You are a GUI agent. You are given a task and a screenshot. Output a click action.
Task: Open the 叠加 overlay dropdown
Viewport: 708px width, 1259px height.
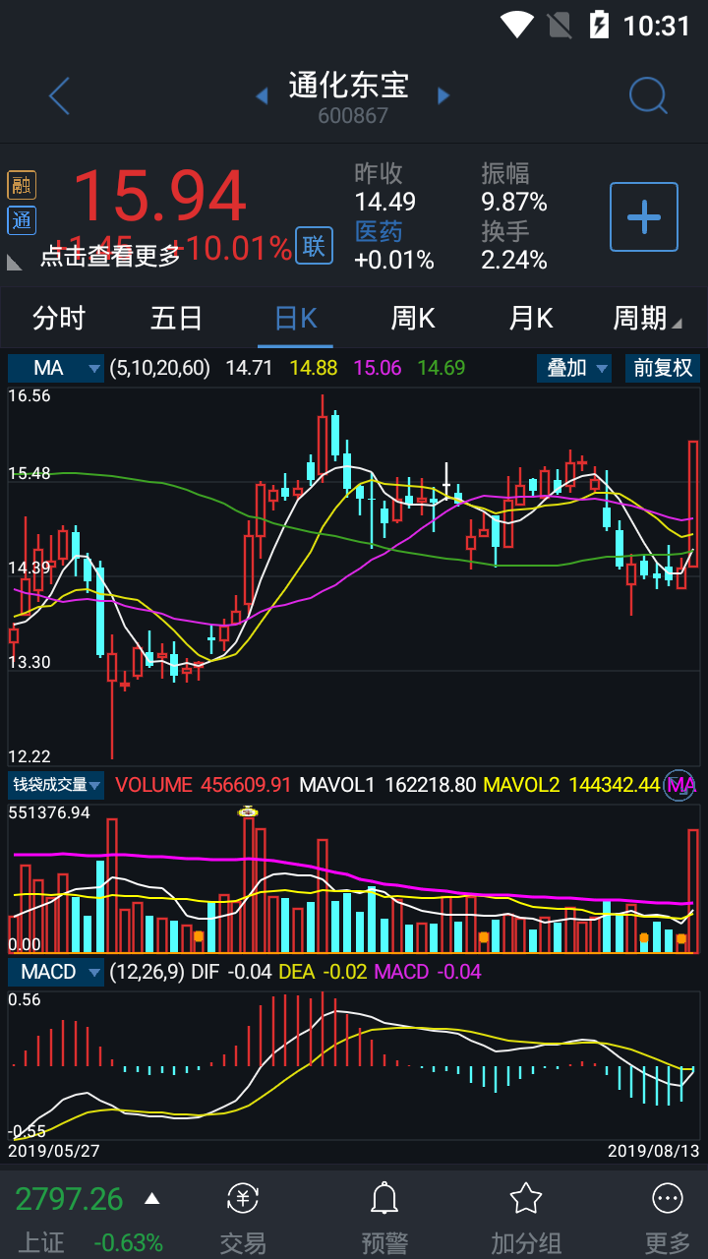(574, 368)
